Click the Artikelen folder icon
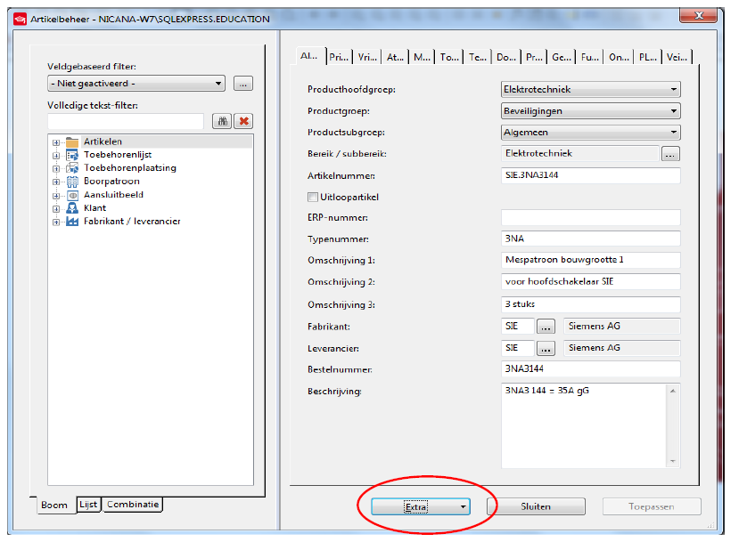Image resolution: width=747 pixels, height=550 pixels. click(72, 142)
